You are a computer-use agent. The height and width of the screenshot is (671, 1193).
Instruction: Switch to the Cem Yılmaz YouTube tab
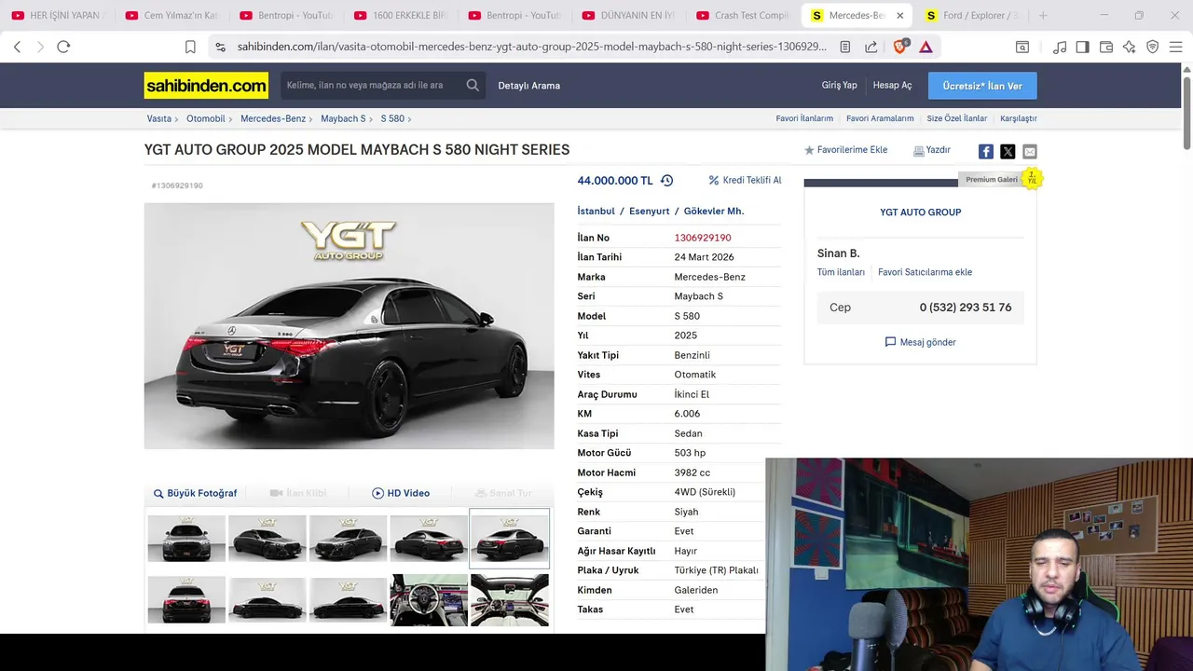171,15
